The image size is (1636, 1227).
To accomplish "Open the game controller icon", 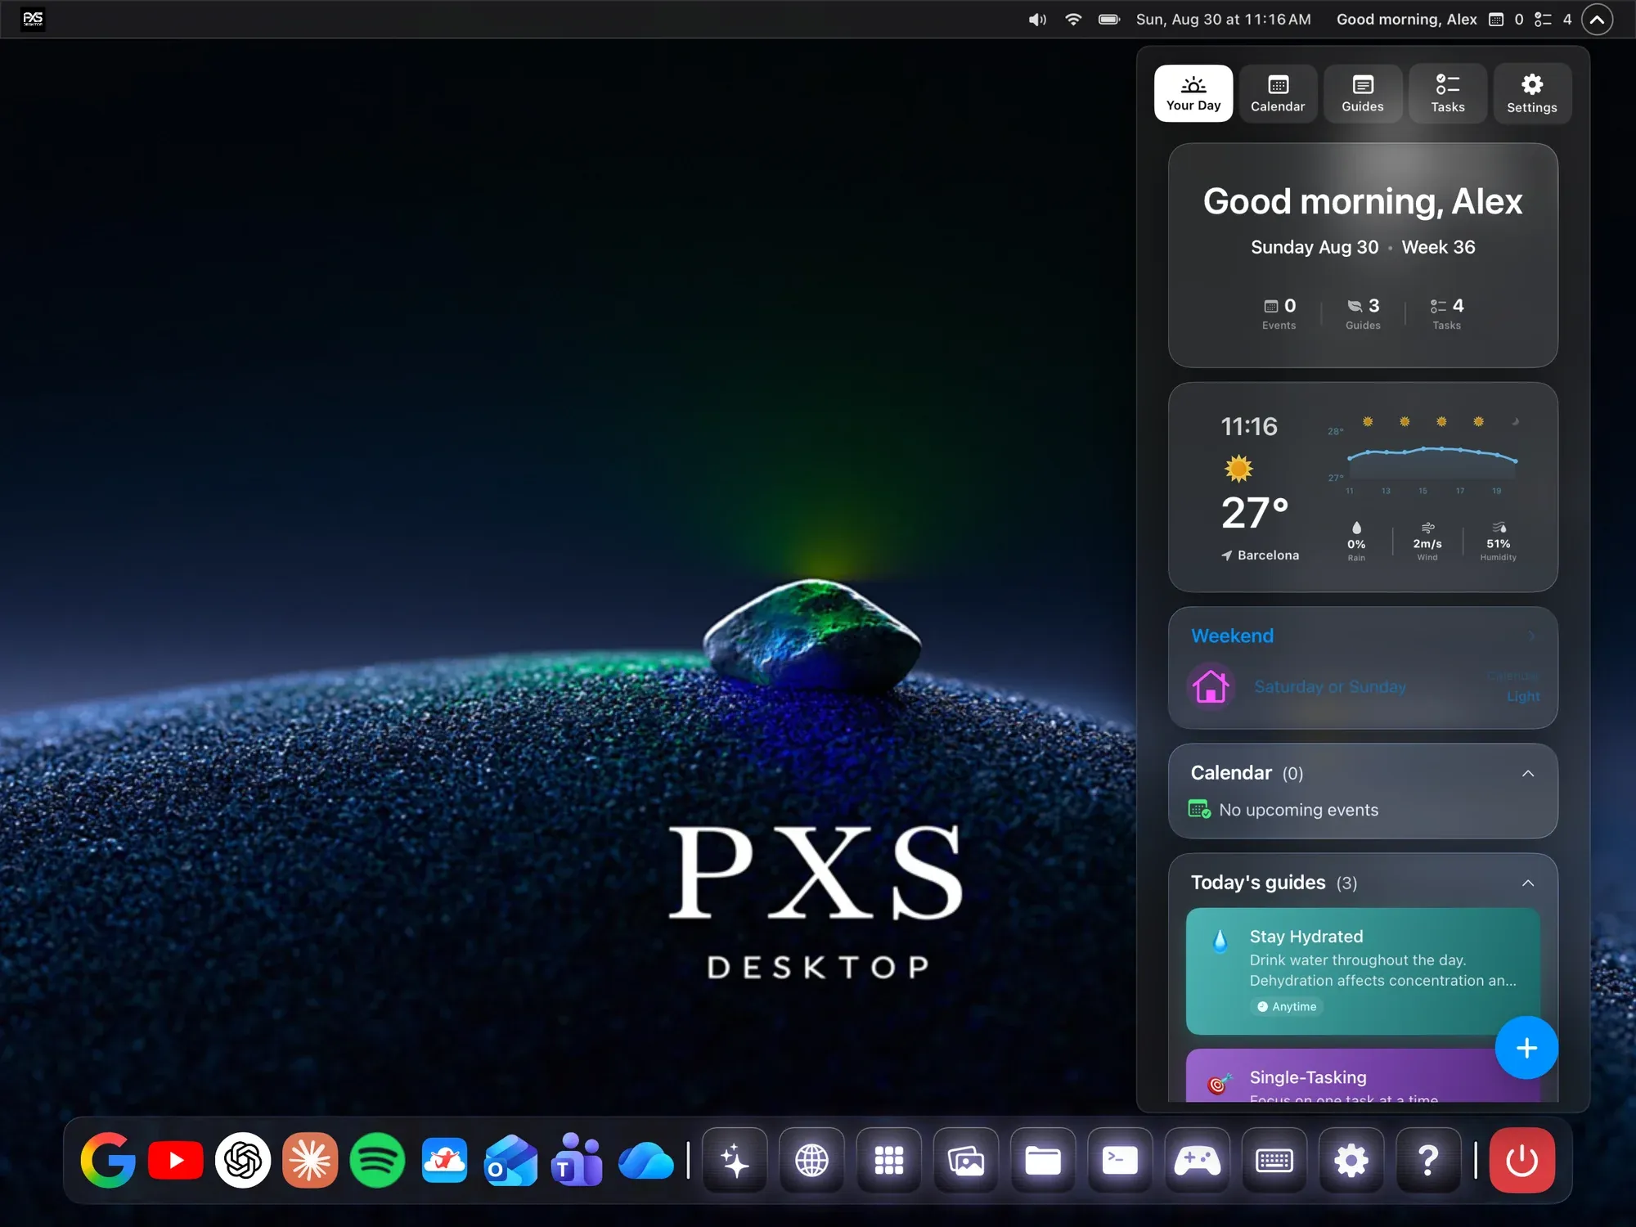I will (x=1197, y=1160).
